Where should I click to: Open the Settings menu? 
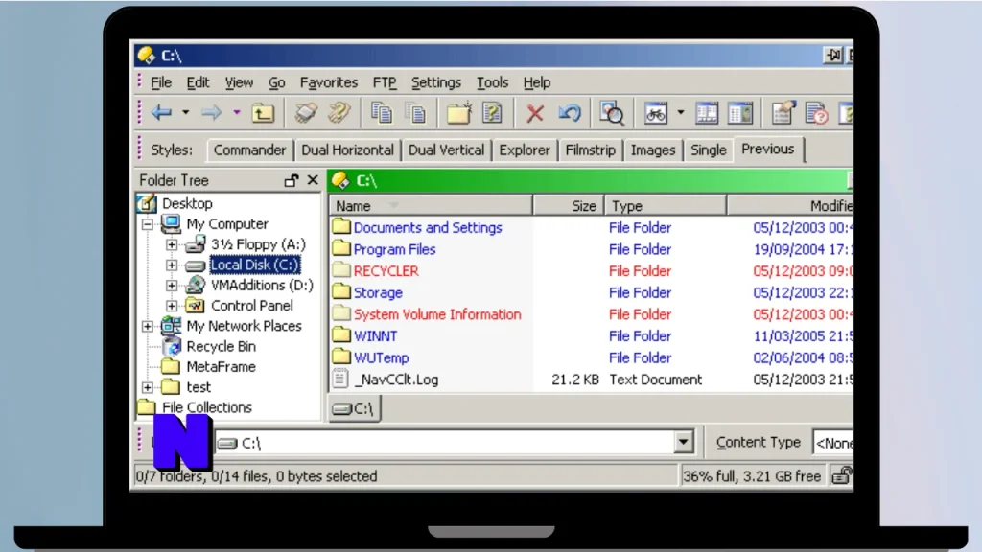[x=436, y=82]
